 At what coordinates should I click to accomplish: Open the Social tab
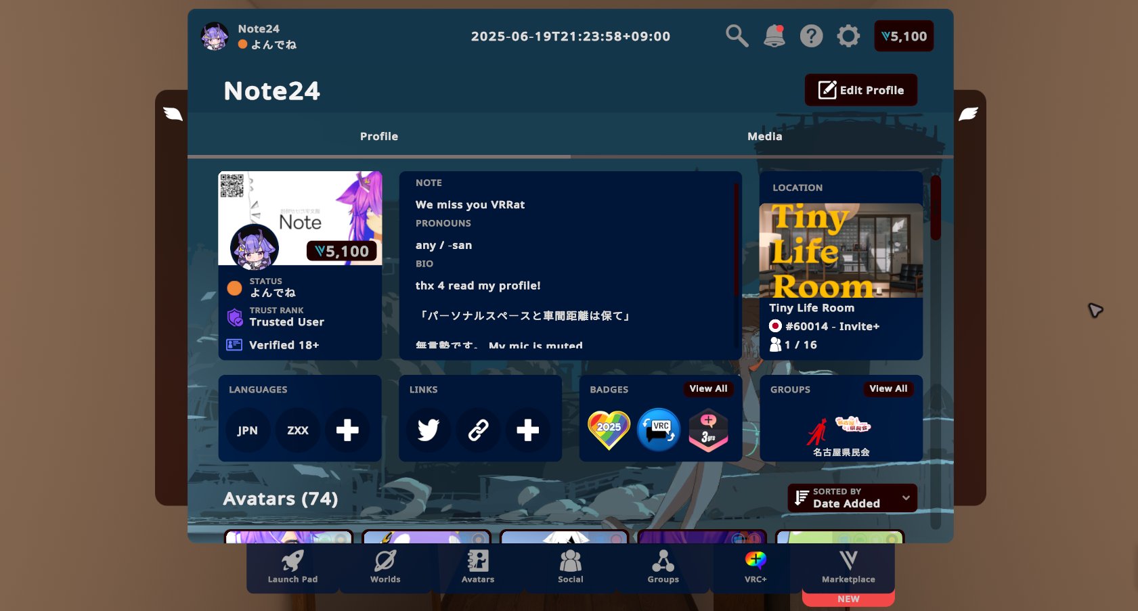571,567
